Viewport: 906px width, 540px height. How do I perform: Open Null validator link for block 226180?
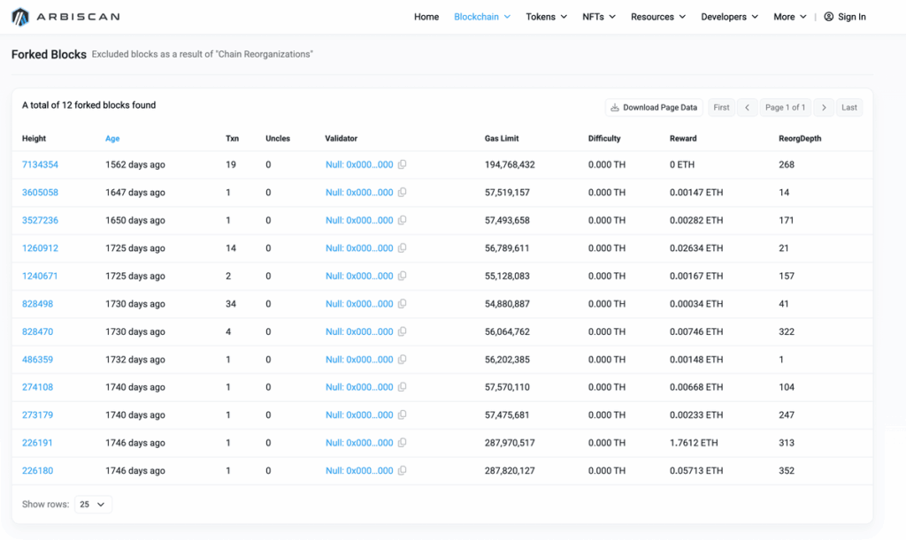[x=359, y=470]
